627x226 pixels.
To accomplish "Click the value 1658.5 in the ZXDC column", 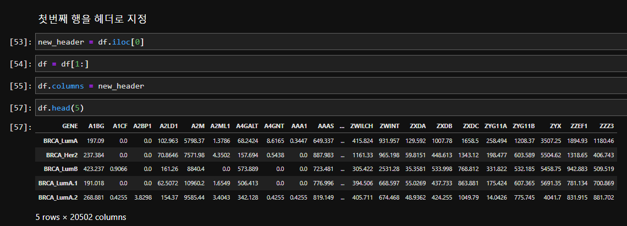I will pyautogui.click(x=470, y=140).
